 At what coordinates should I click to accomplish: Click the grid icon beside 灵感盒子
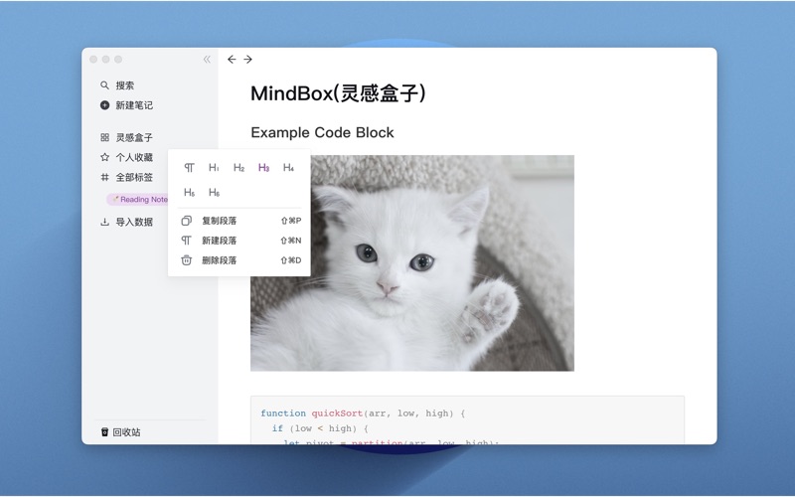pyautogui.click(x=104, y=137)
